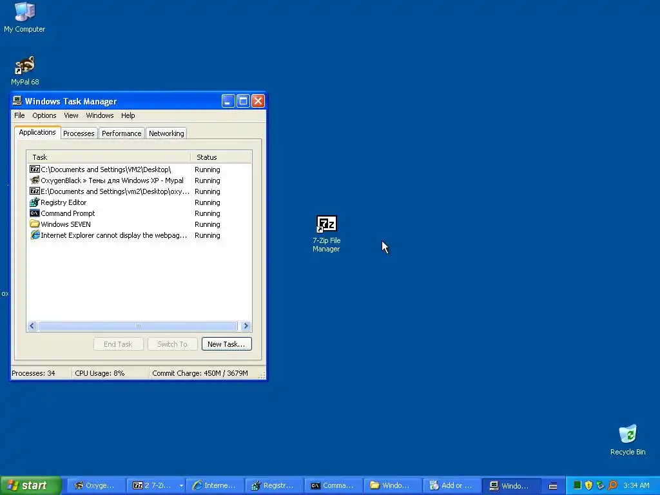
Task: Maximize the Task Manager window
Action: pos(243,101)
